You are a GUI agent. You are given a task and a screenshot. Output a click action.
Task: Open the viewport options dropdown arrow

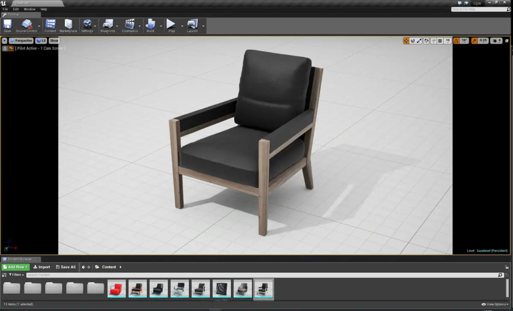point(5,41)
